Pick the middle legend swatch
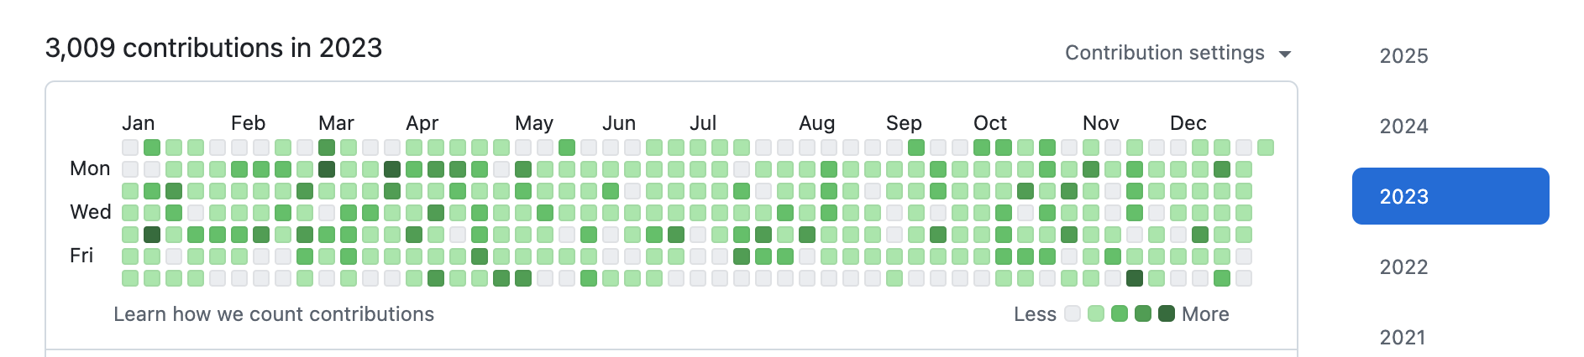The width and height of the screenshot is (1584, 357). (x=1120, y=313)
